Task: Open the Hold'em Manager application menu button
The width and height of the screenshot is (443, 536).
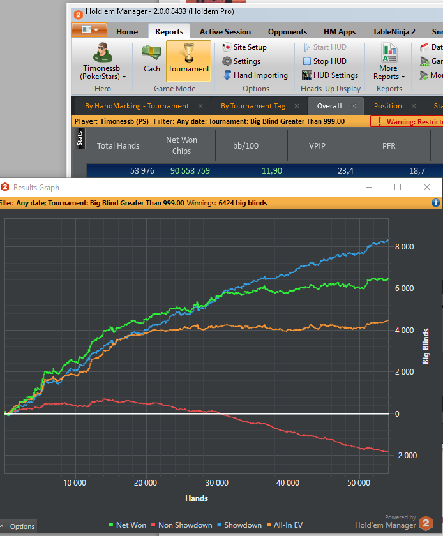Action: [x=89, y=30]
